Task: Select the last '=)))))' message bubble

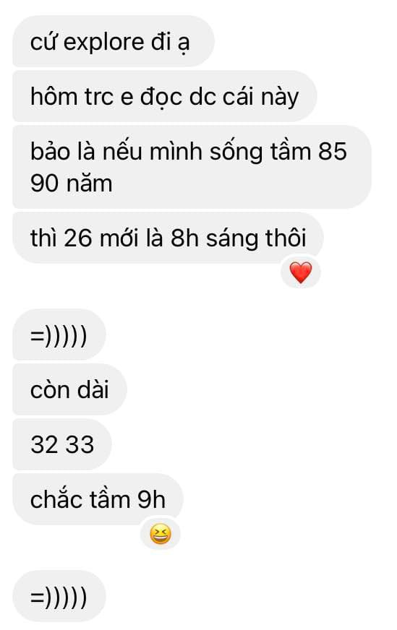Action: coord(59,596)
